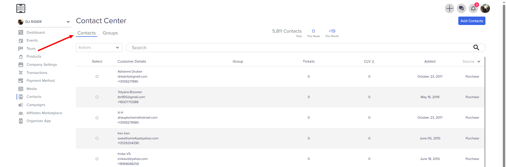Click the DJ Rider avatar image

21,22
